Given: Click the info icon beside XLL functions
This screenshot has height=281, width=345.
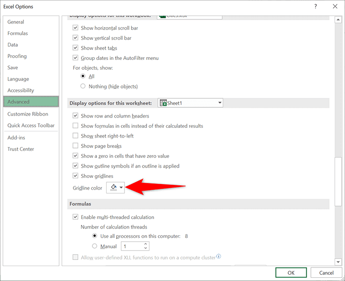Looking at the screenshot, I should pyautogui.click(x=219, y=256).
